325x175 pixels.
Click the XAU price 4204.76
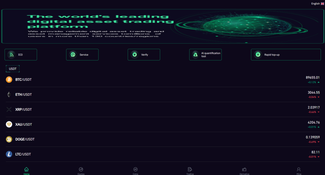click(314, 122)
